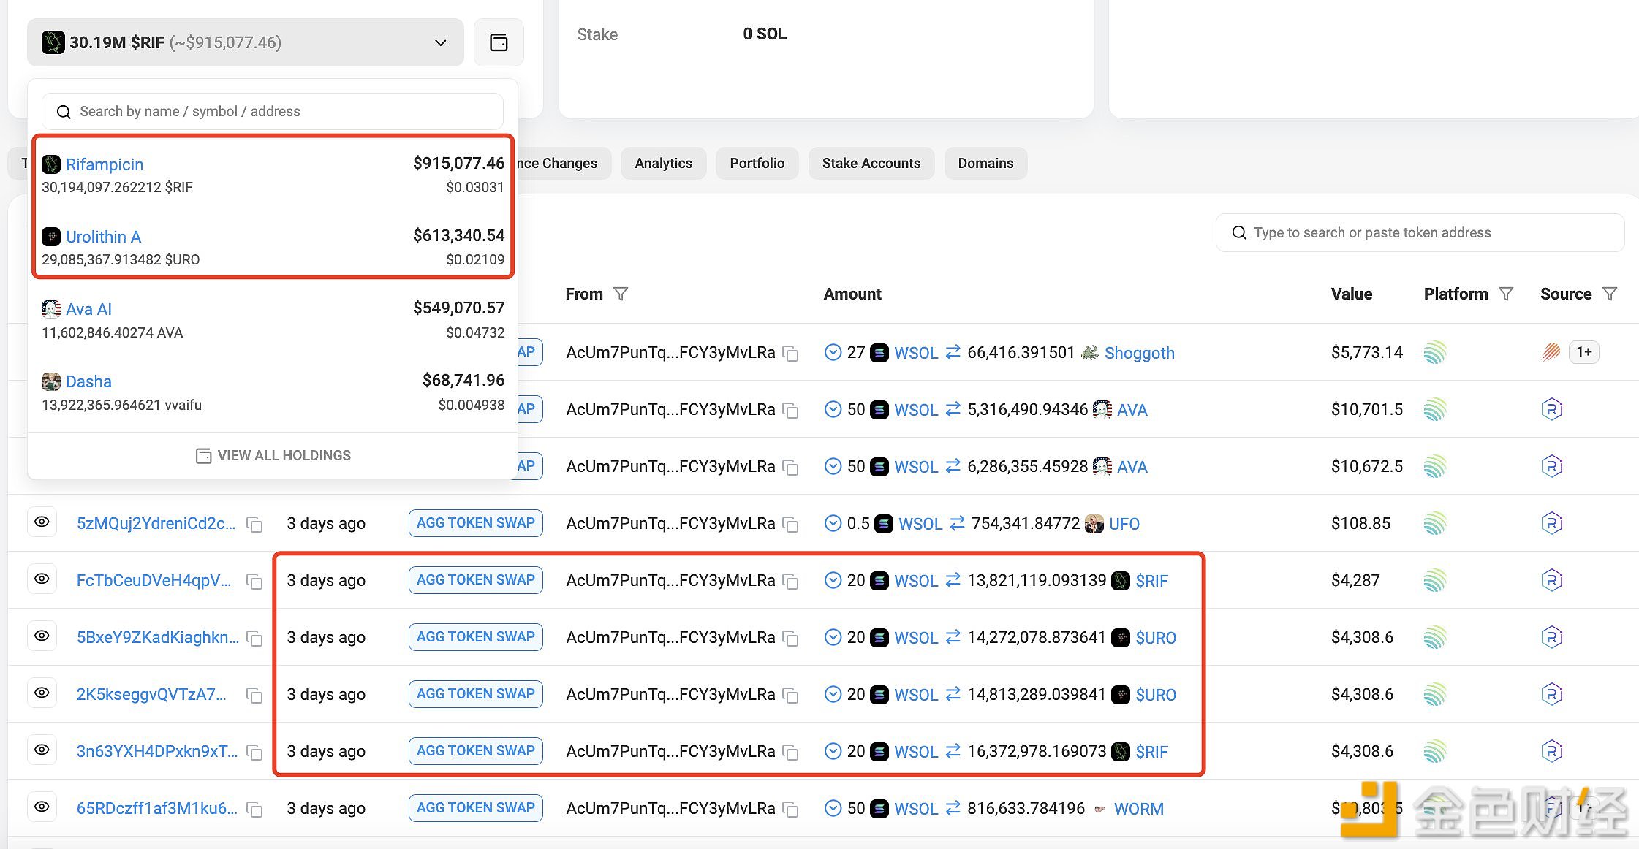Image resolution: width=1639 pixels, height=849 pixels.
Task: Click the $URO token icon in holdings
Action: (x=51, y=236)
